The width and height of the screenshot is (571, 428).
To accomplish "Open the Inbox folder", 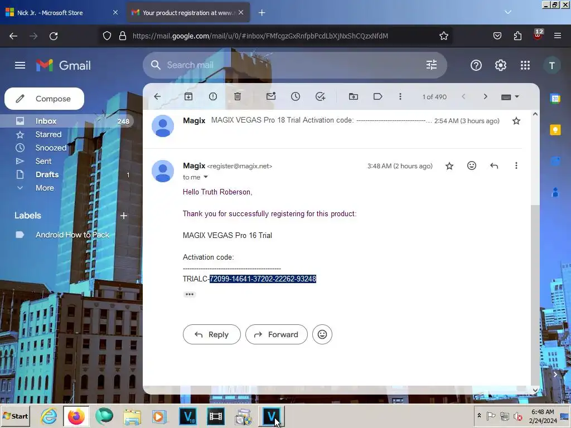I will tap(67, 121).
